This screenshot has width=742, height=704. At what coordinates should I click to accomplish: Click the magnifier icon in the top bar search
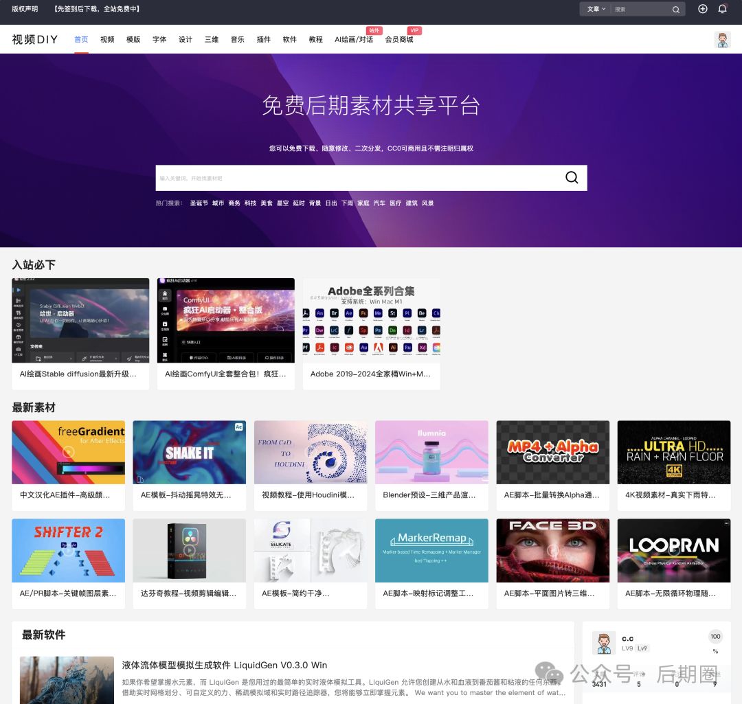[676, 10]
